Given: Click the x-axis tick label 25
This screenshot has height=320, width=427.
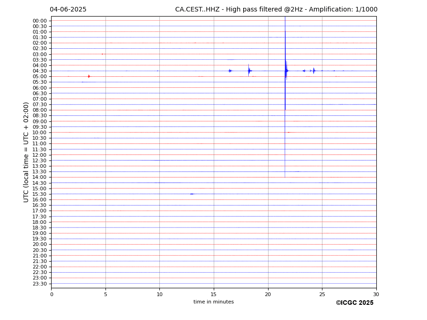Looking at the screenshot, I should click(x=322, y=294).
